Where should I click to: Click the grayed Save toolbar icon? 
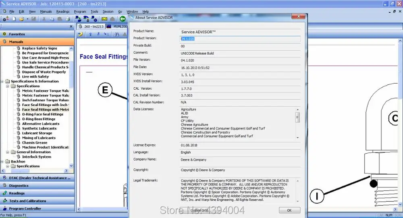click(34, 19)
